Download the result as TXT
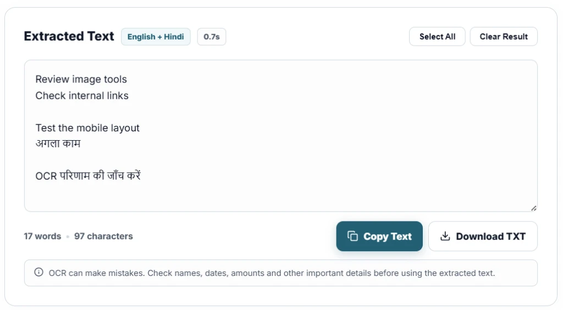563x310 pixels. [x=483, y=236]
